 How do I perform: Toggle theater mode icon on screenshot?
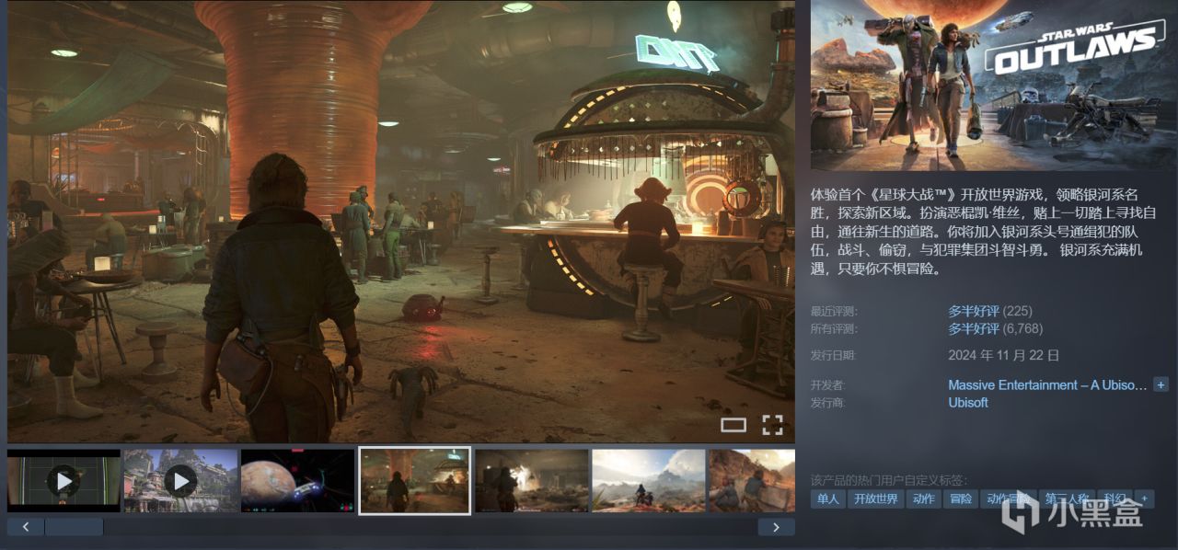[x=733, y=424]
